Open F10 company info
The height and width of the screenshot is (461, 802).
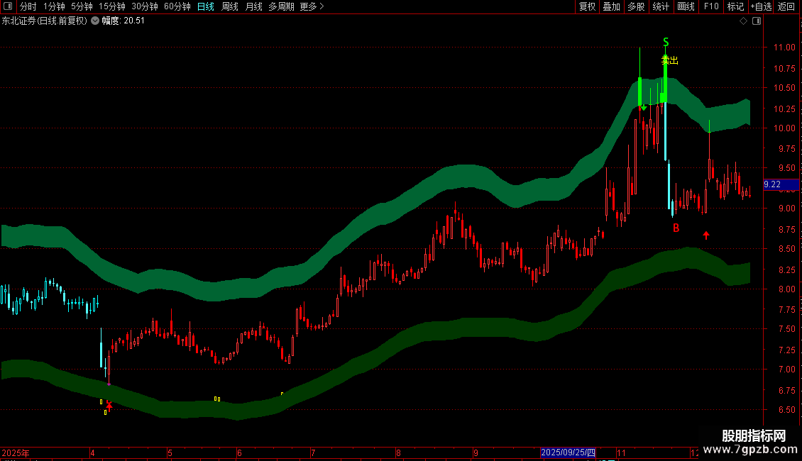[x=711, y=6]
